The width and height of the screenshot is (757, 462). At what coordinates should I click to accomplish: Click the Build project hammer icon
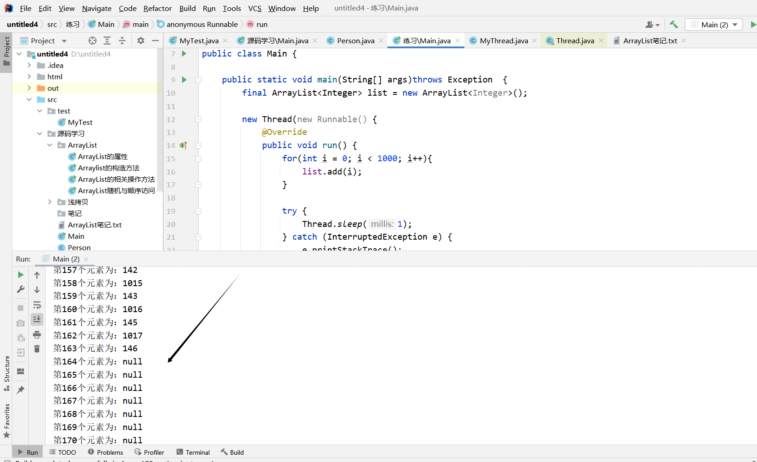point(674,25)
